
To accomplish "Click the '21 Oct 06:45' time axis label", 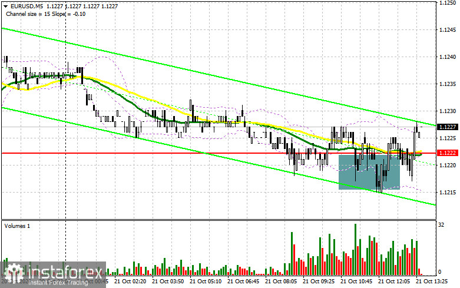I will pos(243,282).
